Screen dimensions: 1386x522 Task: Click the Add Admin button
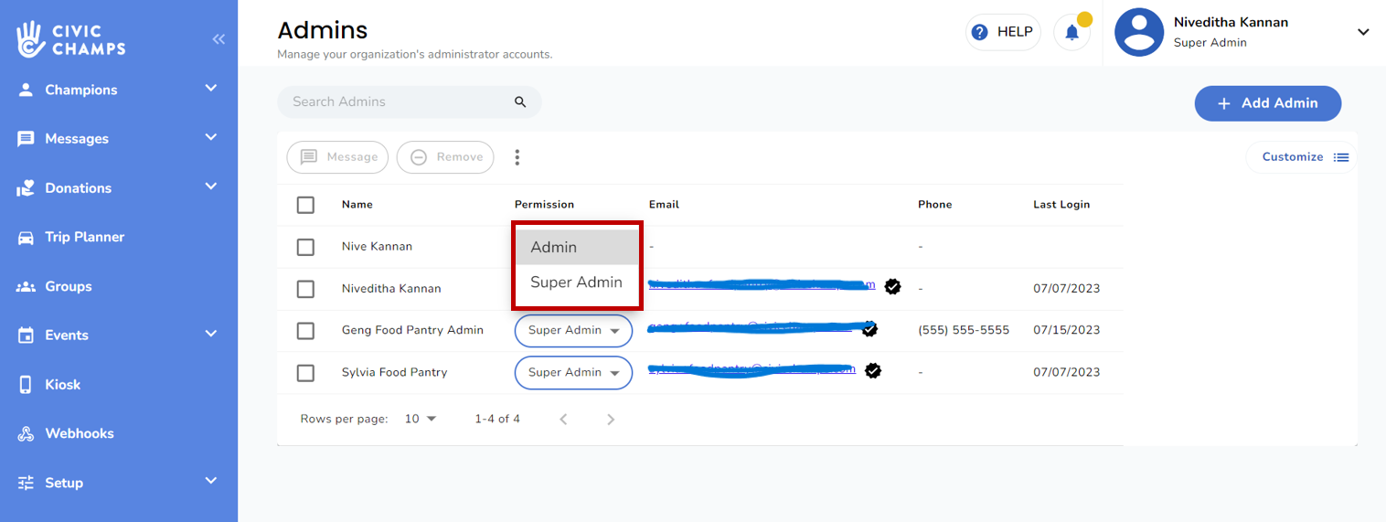(1267, 103)
